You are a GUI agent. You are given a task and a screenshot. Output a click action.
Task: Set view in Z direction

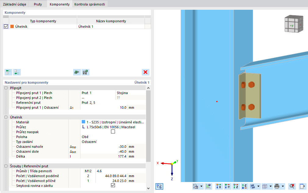[x=236, y=186]
